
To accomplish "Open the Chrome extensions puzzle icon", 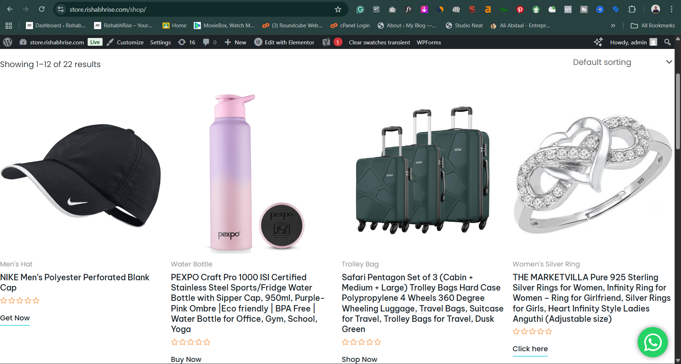I will click(632, 10).
